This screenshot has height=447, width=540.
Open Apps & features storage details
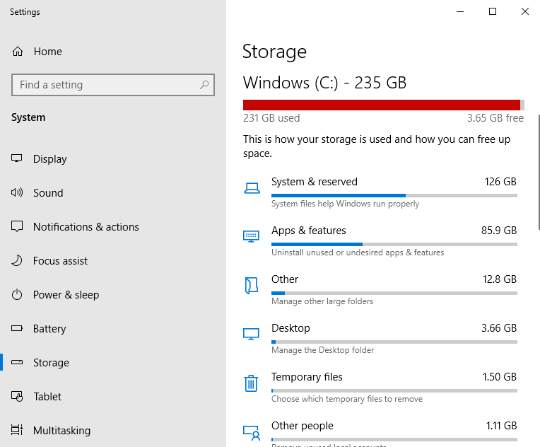coord(380,240)
